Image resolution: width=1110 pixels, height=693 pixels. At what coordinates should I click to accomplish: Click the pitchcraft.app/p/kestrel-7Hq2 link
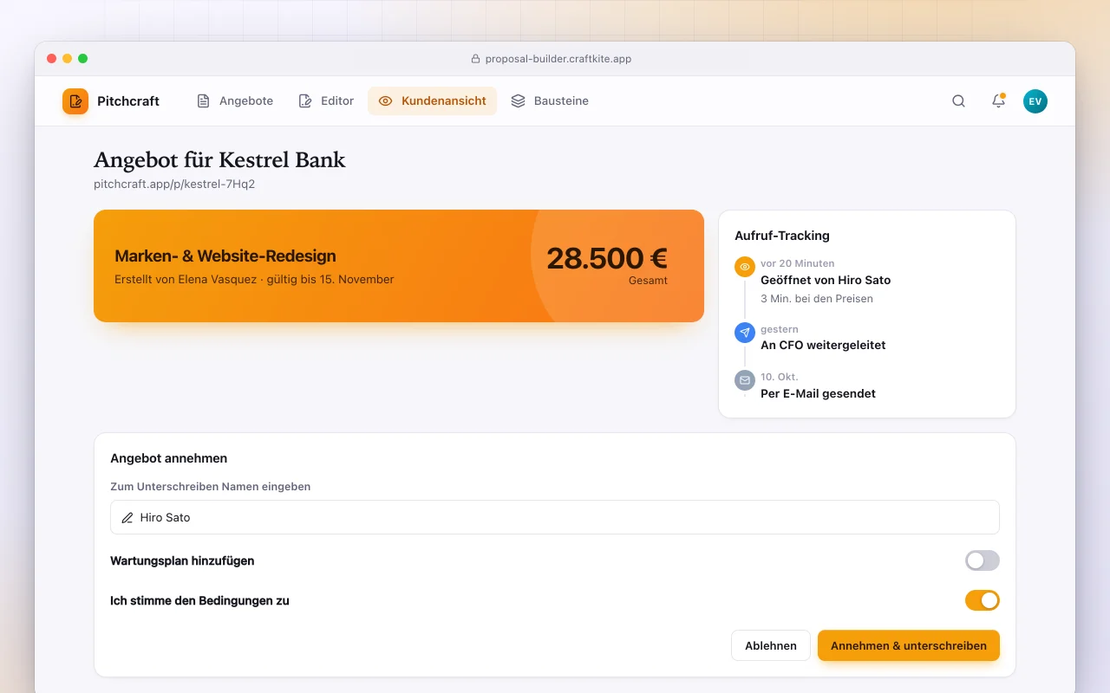click(174, 184)
